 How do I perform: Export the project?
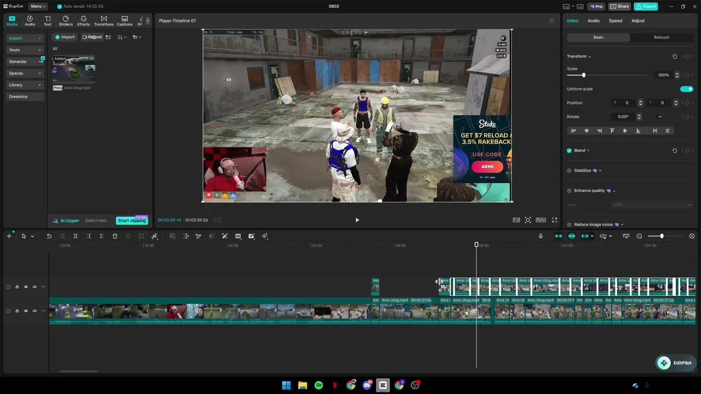pyautogui.click(x=646, y=7)
